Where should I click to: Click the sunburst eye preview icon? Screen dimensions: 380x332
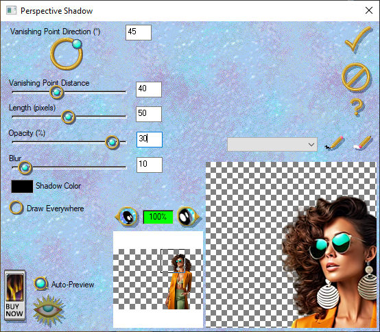pyautogui.click(x=49, y=311)
